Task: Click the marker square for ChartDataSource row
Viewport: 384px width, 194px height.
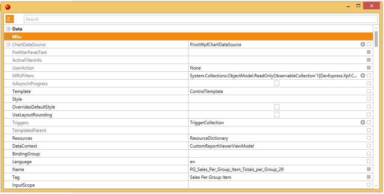Action: [x=369, y=44]
